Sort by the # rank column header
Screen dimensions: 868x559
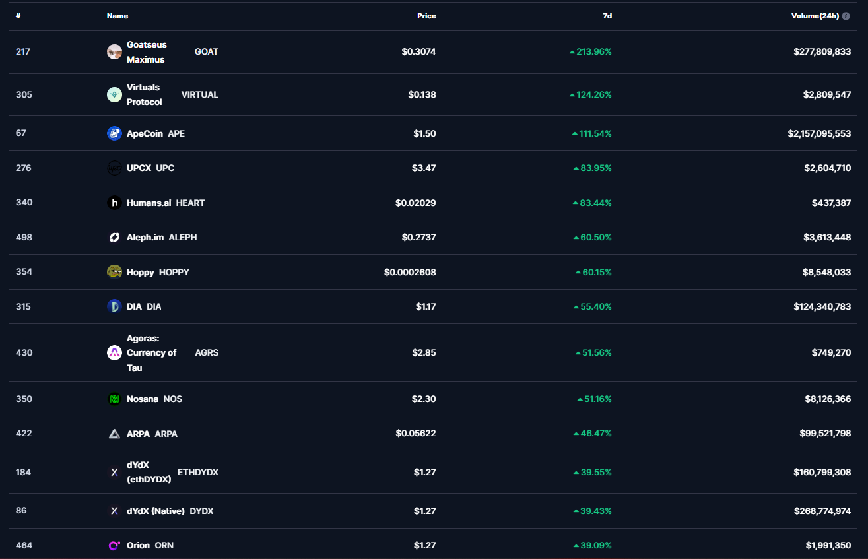pyautogui.click(x=18, y=16)
